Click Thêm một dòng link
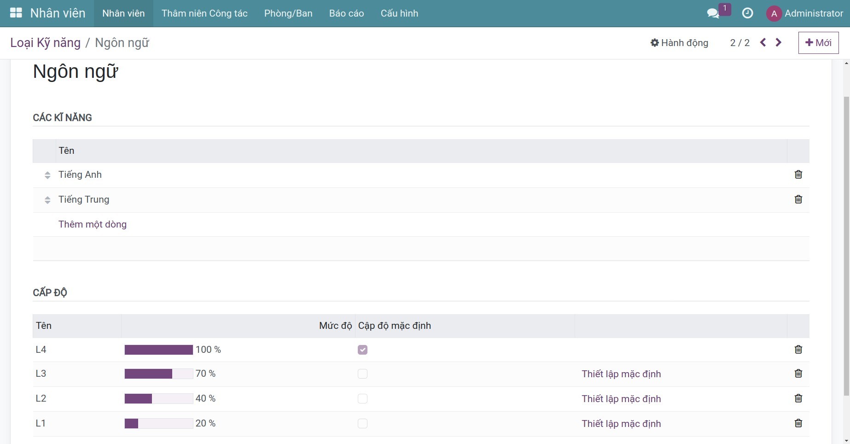 [93, 224]
